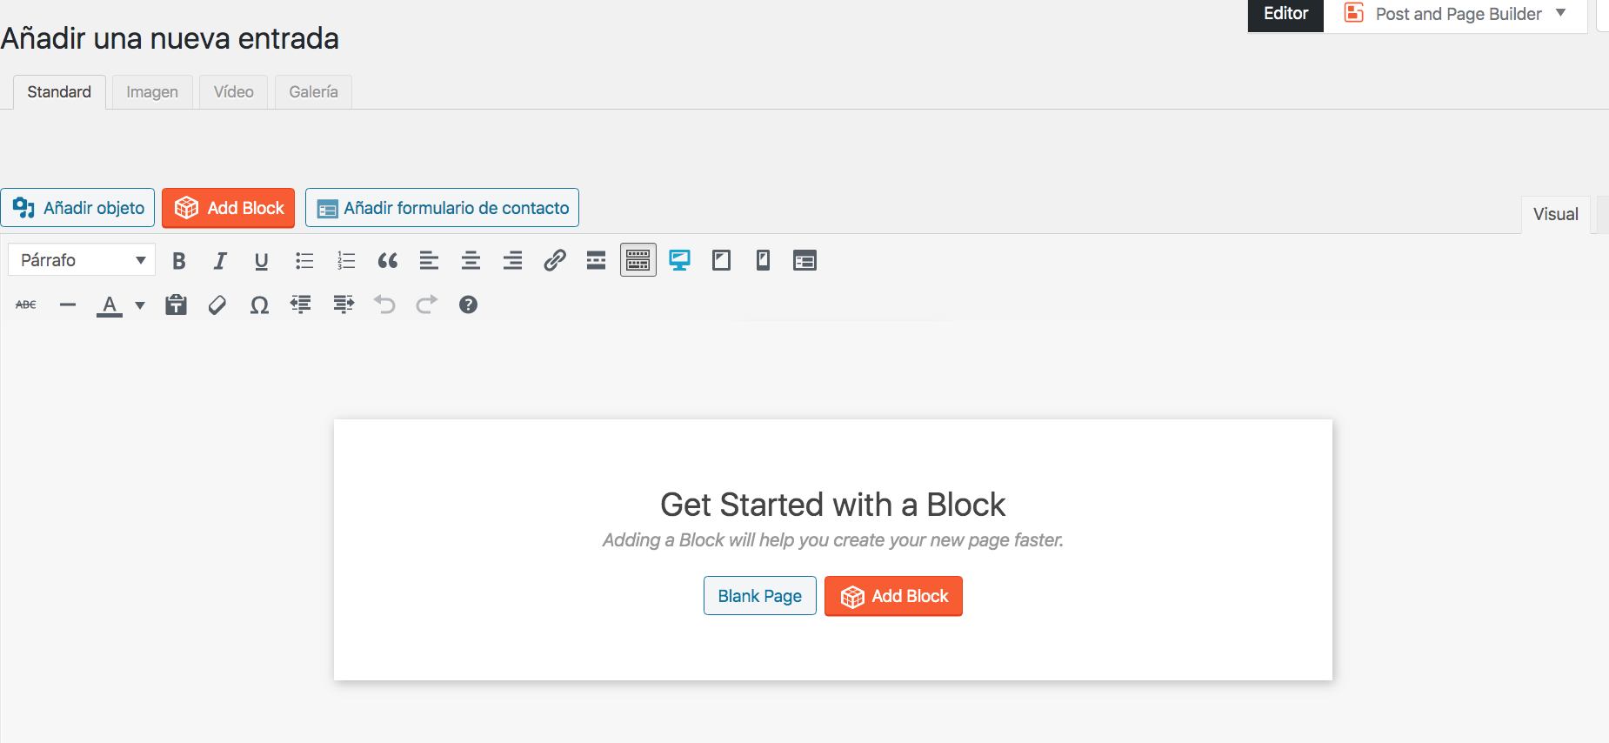
Task: Toggle the toolbar kitchen sink button
Action: coord(638,260)
